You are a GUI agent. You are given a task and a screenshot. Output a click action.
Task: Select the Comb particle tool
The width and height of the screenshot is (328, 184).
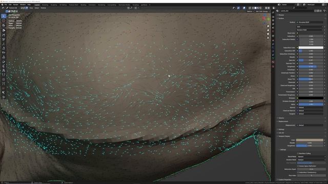[x=4, y=31]
